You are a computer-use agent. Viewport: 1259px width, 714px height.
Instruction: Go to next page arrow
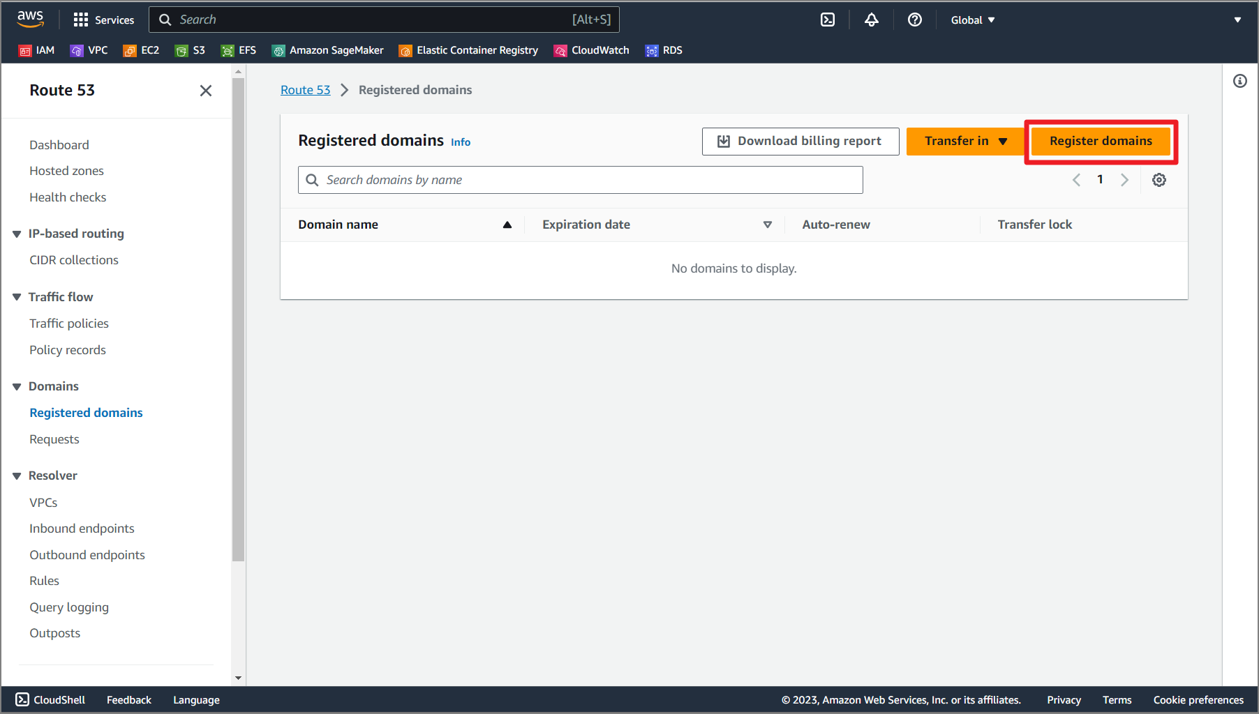click(x=1124, y=180)
